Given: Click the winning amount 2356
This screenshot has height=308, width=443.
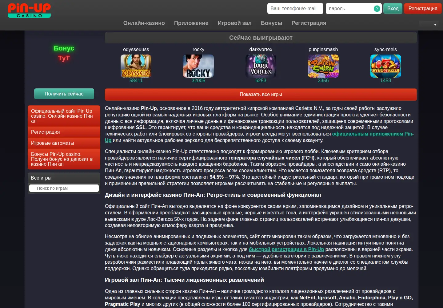Looking at the screenshot, I should pyautogui.click(x=323, y=80).
